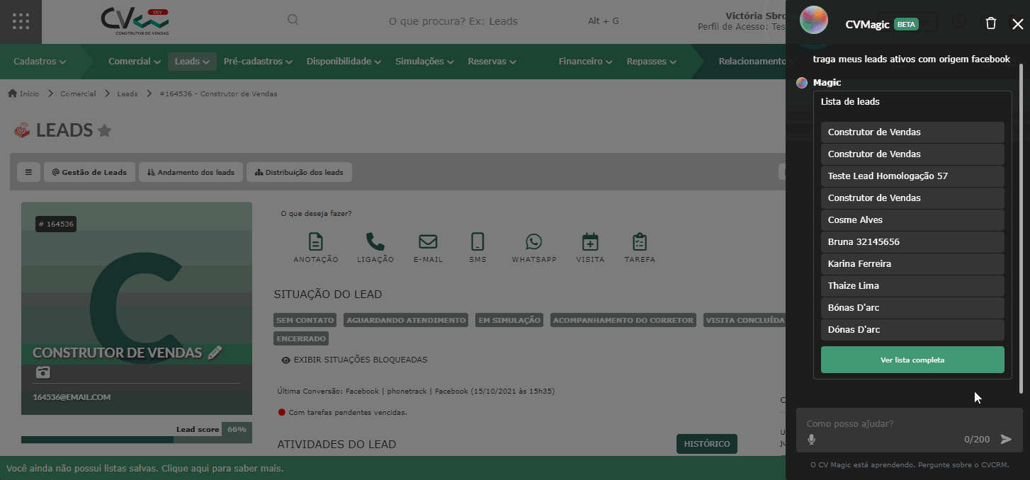Send an SMS to the lead

click(477, 248)
